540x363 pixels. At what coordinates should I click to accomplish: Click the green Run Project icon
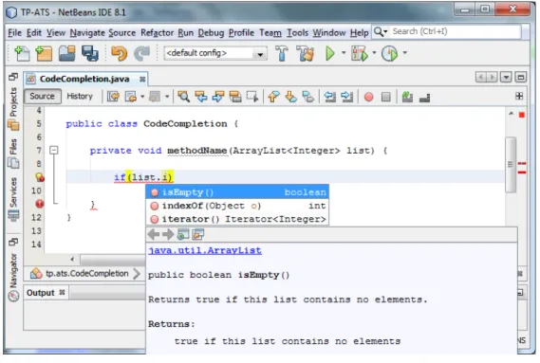(330, 53)
